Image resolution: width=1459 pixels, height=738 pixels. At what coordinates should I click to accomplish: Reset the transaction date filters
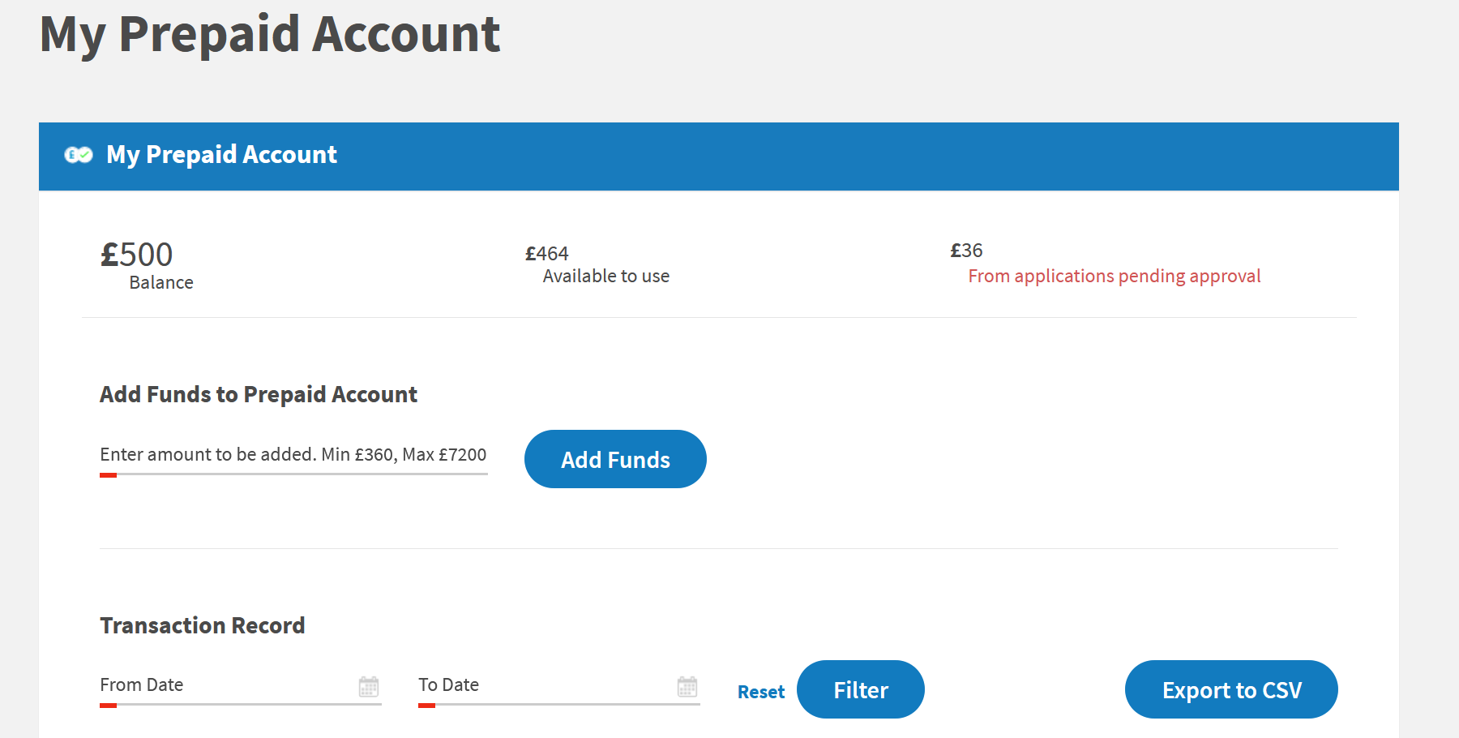[761, 692]
